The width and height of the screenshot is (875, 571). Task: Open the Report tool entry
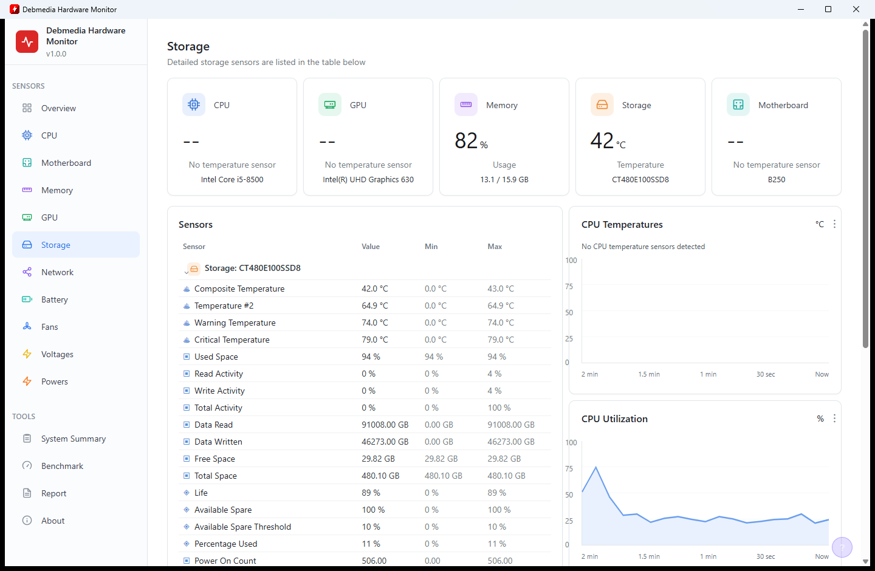coord(76,493)
